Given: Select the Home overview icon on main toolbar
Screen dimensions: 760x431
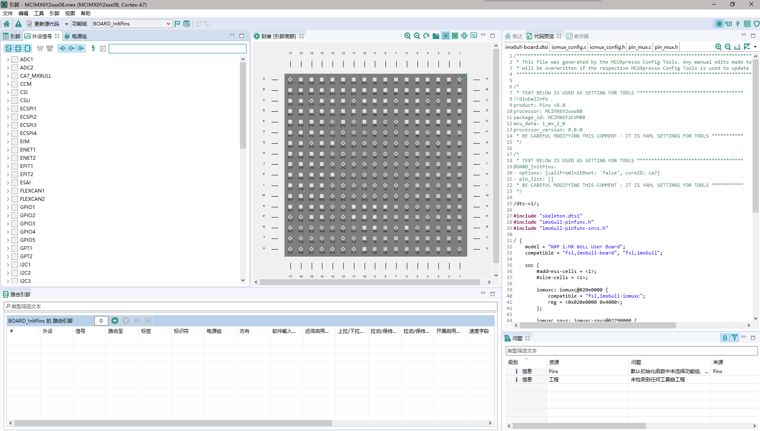Looking at the screenshot, I should (x=6, y=23).
